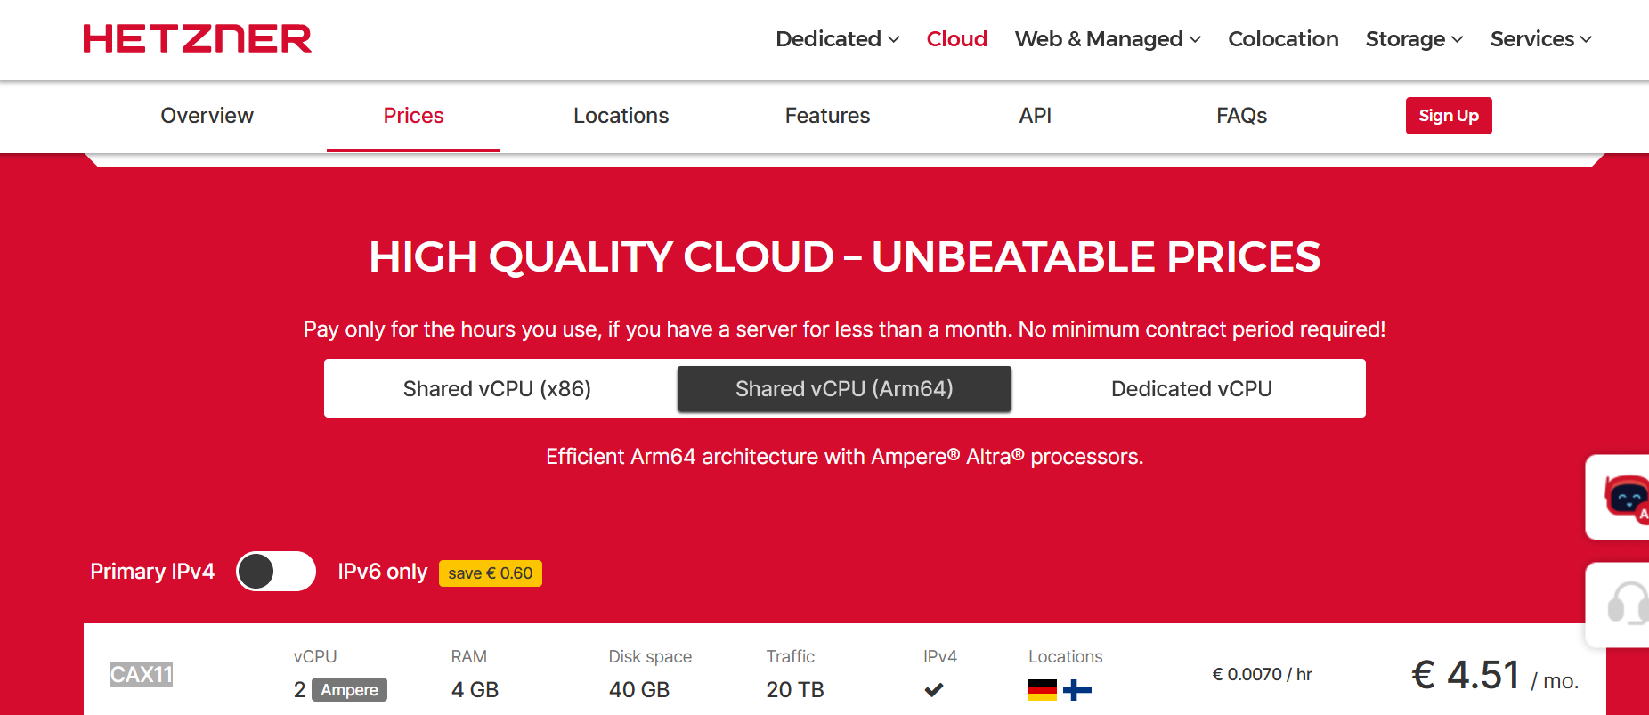Open the chatbot assistant icon
This screenshot has width=1649, height=715.
coord(1625,497)
